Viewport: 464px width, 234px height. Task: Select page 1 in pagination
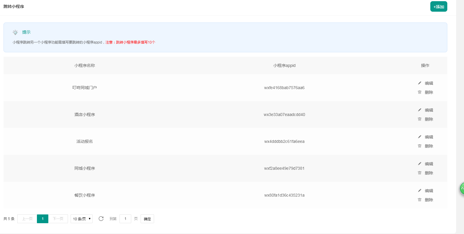coord(42,219)
